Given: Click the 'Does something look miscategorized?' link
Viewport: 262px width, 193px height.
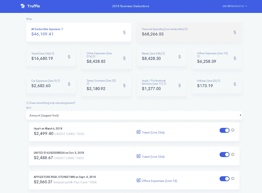Looking at the screenshot, I should tap(51, 103).
